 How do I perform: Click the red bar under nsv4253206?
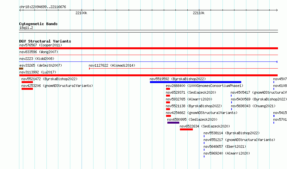click(x=27, y=89)
